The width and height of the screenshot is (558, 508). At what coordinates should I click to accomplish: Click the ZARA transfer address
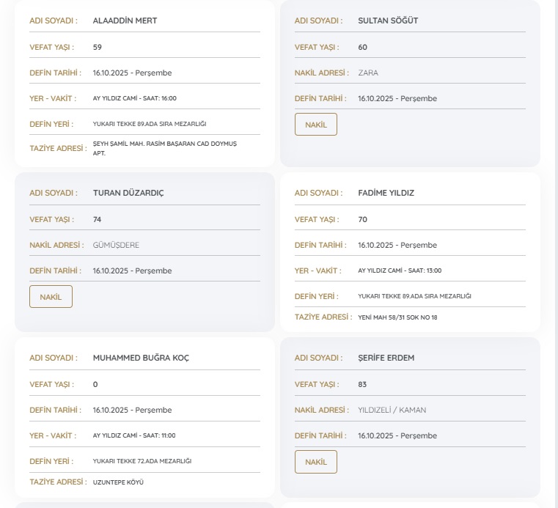[x=368, y=73]
